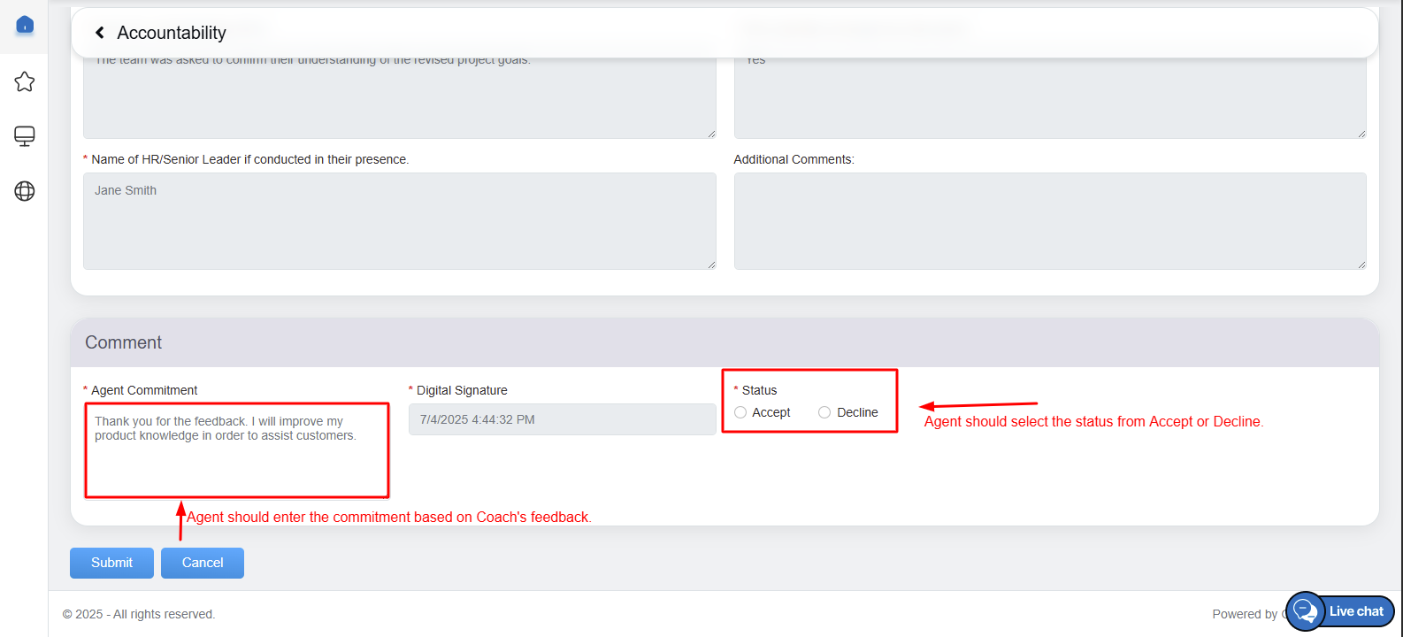Click into the Agent Commitment text area
Viewport: 1403px width, 637px height.
tap(236, 451)
